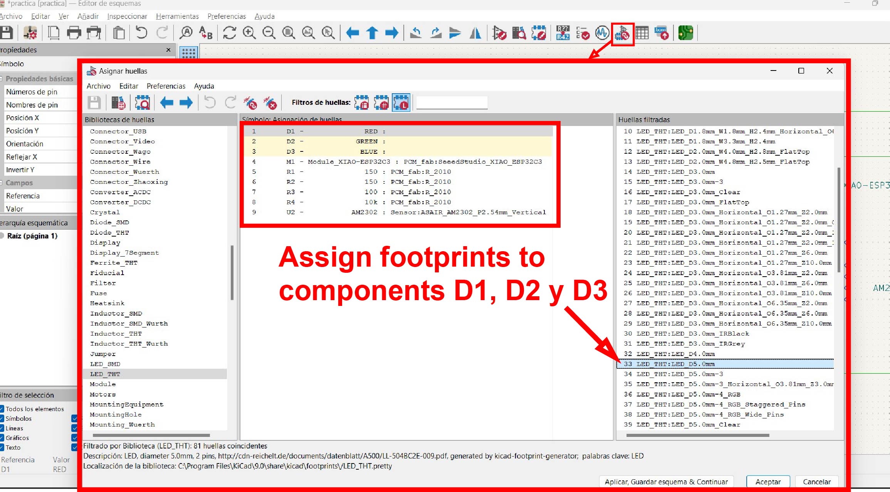Click the automatic footprint association icon
This screenshot has width=890, height=492.
click(250, 103)
